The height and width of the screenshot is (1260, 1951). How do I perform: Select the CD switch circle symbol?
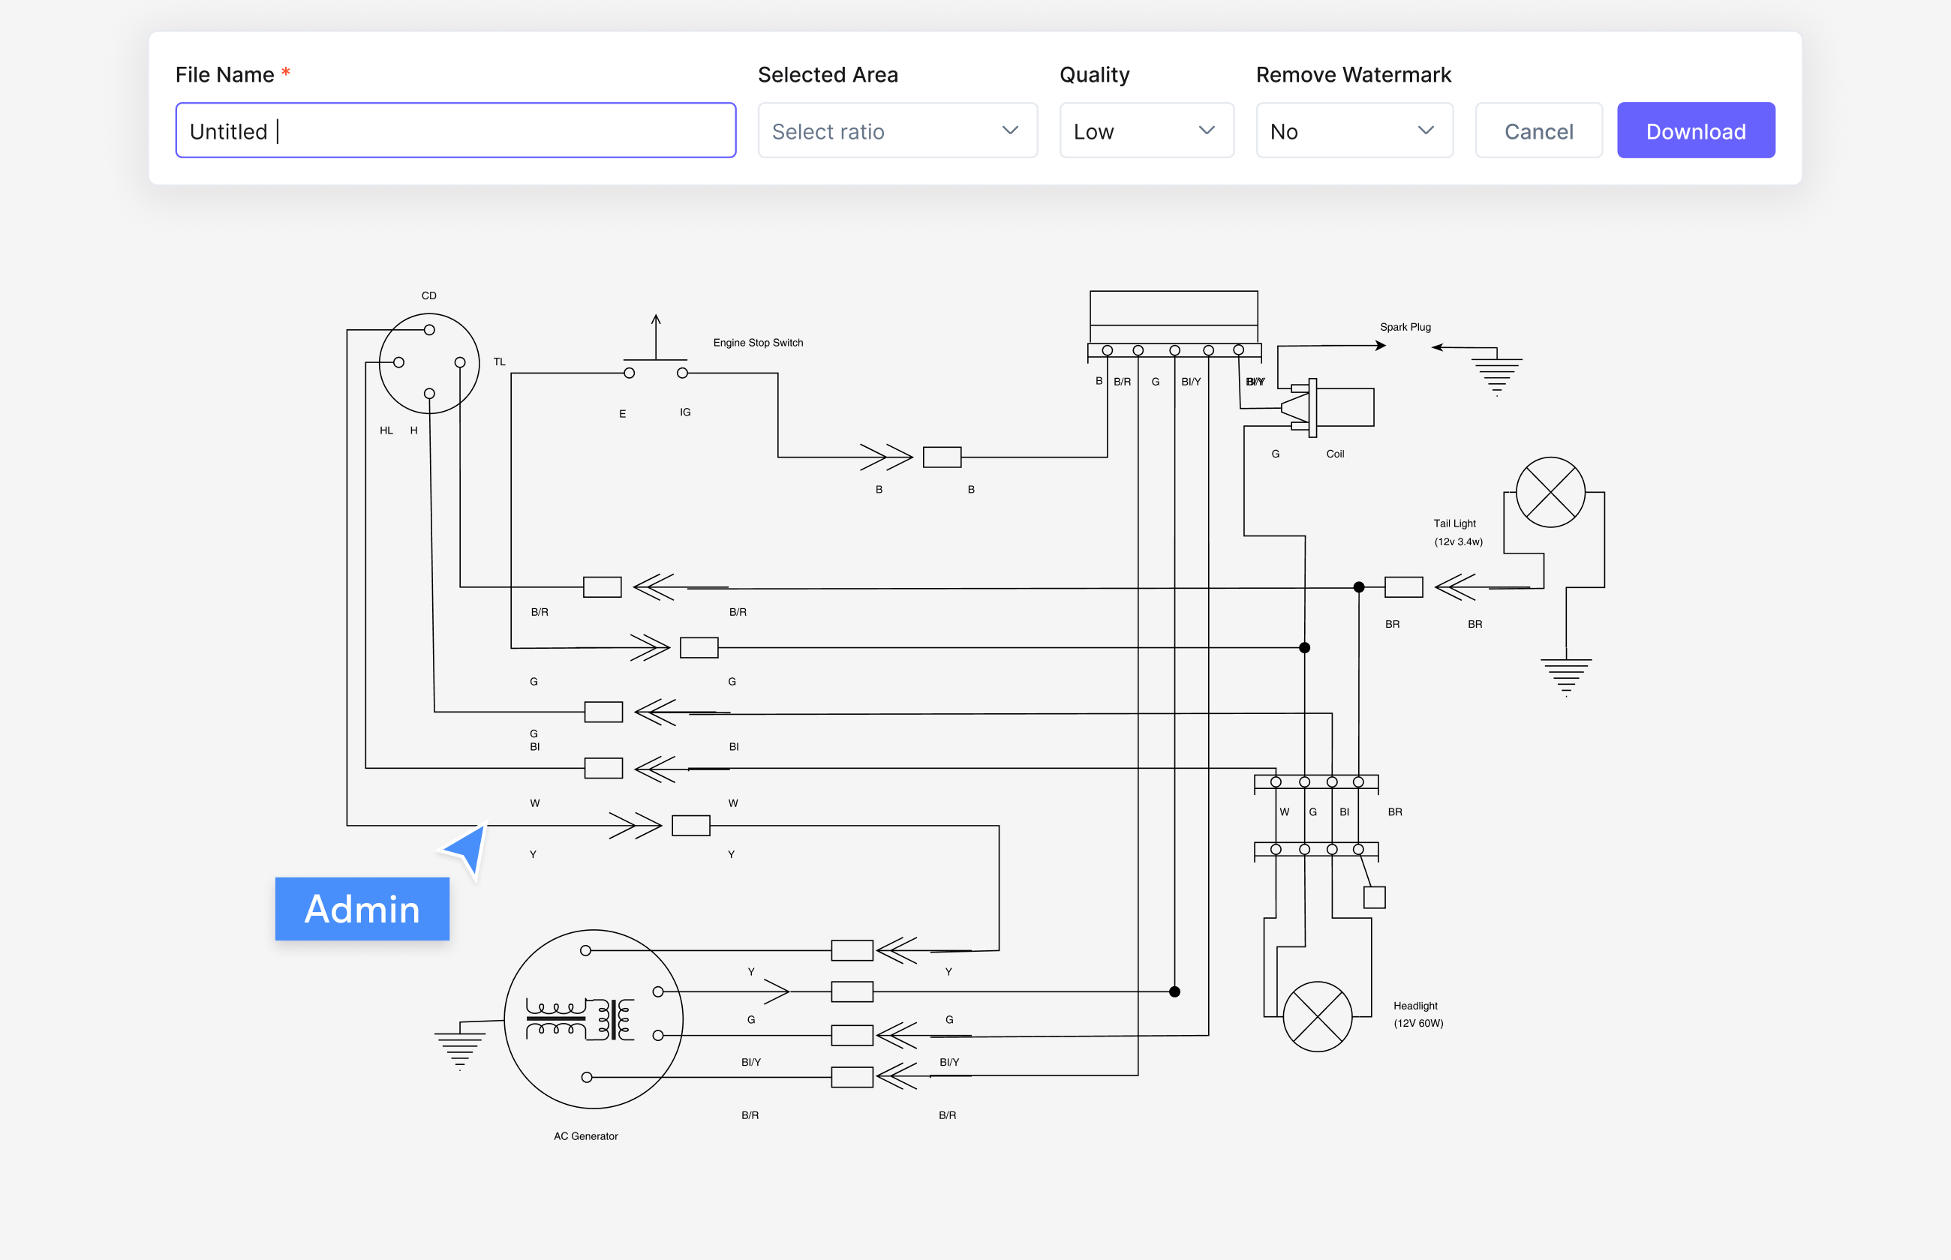pos(428,362)
